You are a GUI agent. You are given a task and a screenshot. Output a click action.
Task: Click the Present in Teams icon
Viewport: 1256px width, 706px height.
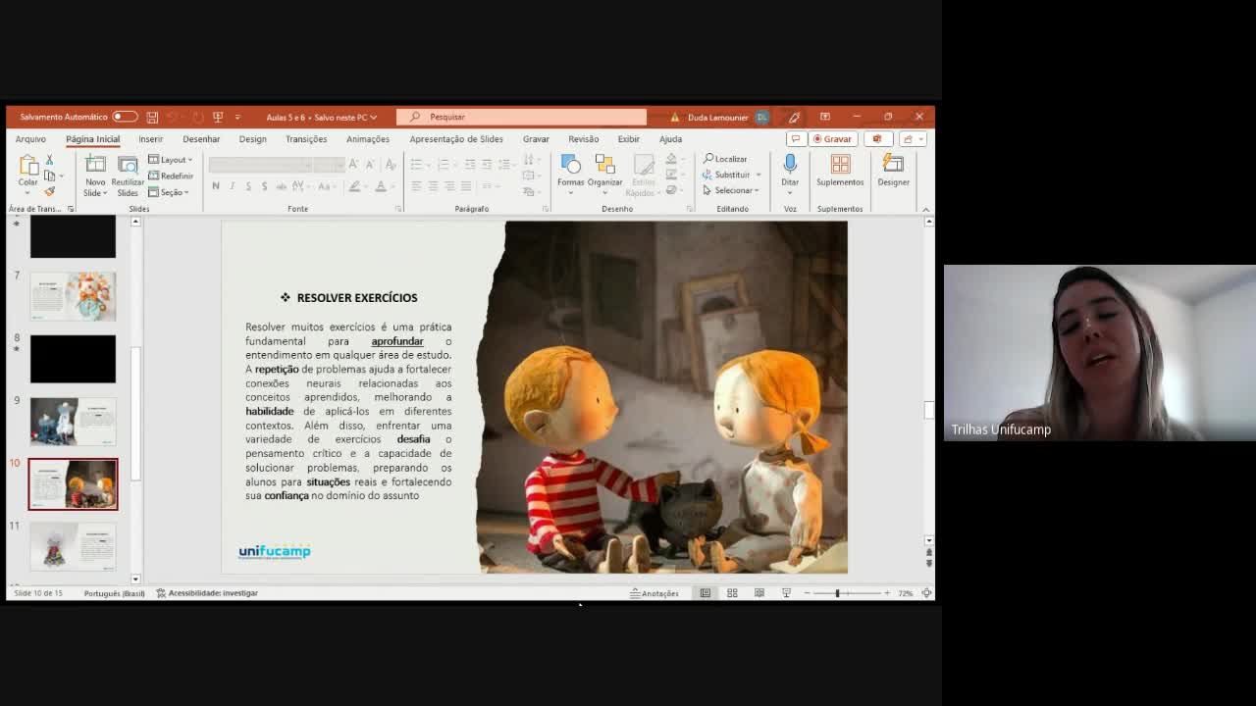tap(877, 139)
